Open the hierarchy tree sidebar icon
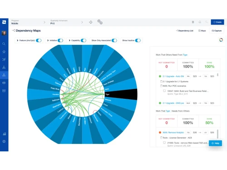 pyautogui.click(x=4, y=67)
